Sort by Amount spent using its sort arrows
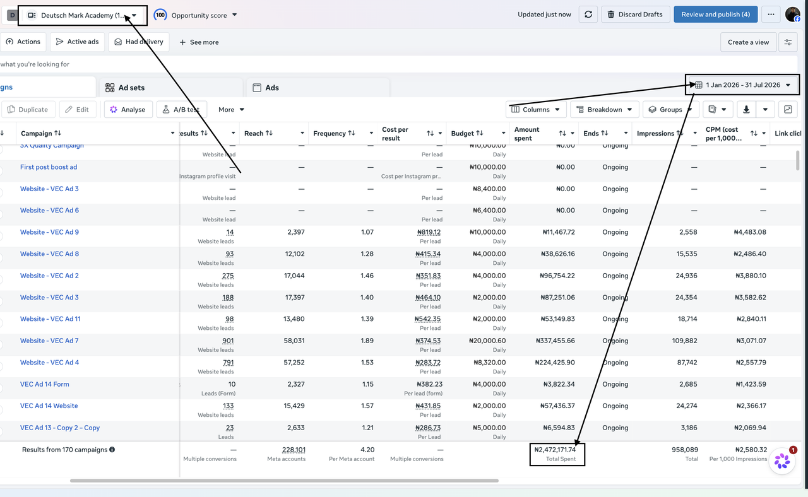The image size is (808, 497). [x=562, y=134]
